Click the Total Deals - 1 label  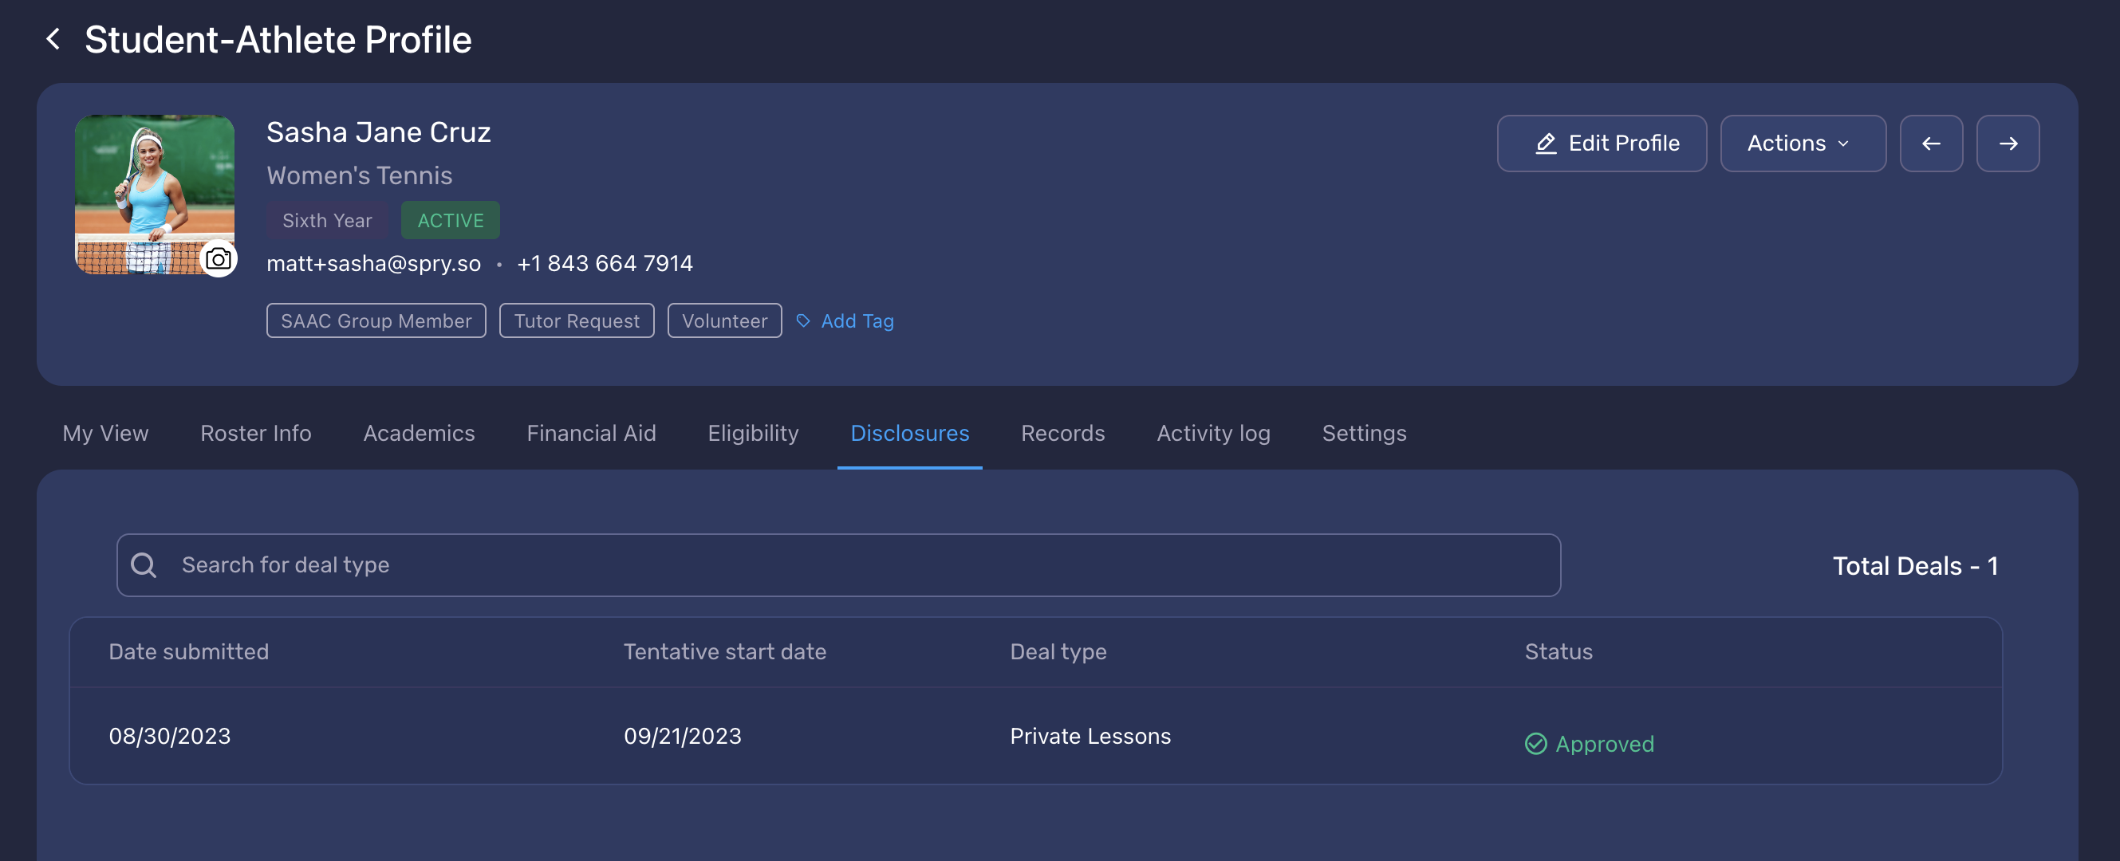coord(1915,566)
